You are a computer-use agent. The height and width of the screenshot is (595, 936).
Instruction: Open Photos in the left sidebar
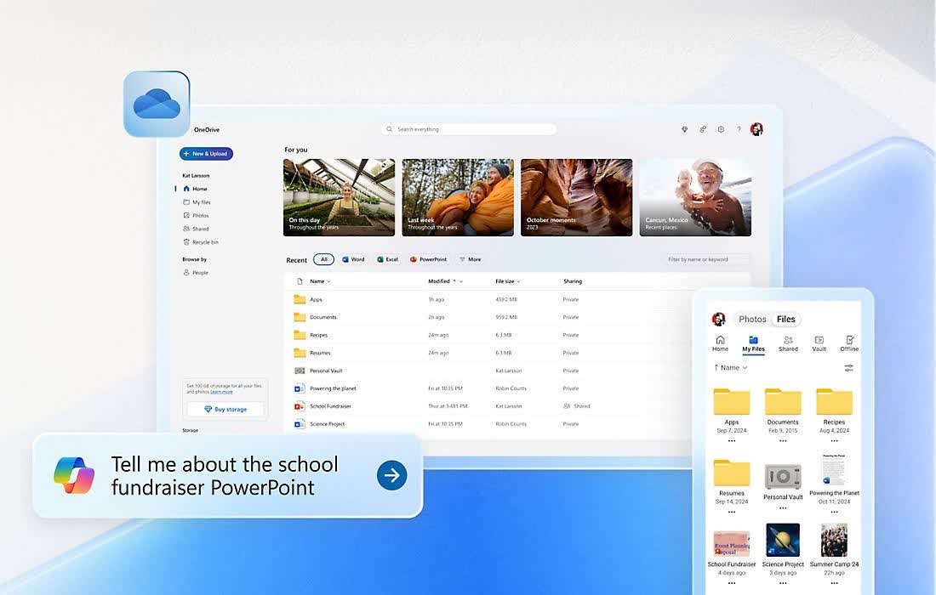(x=196, y=216)
